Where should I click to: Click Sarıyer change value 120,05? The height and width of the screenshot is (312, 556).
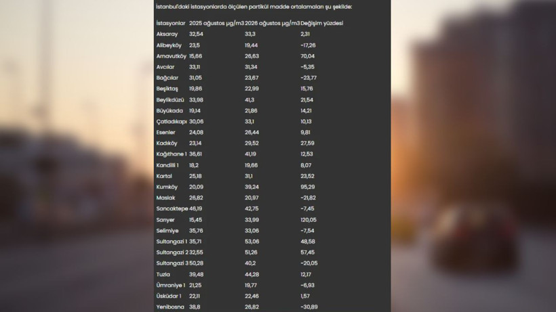[x=309, y=220]
